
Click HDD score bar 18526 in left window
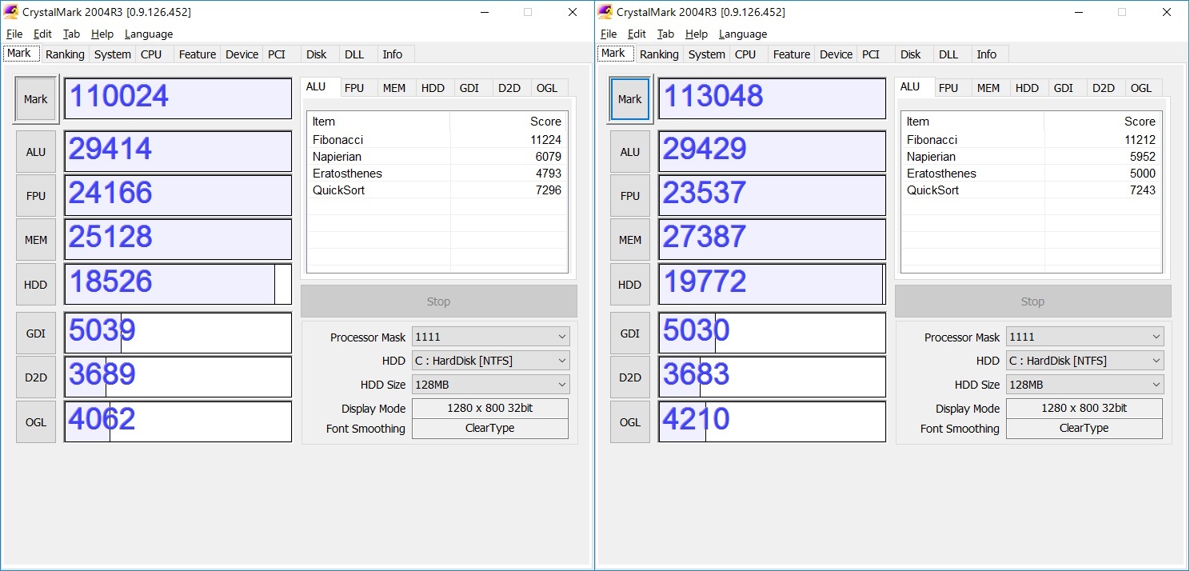[x=178, y=284]
